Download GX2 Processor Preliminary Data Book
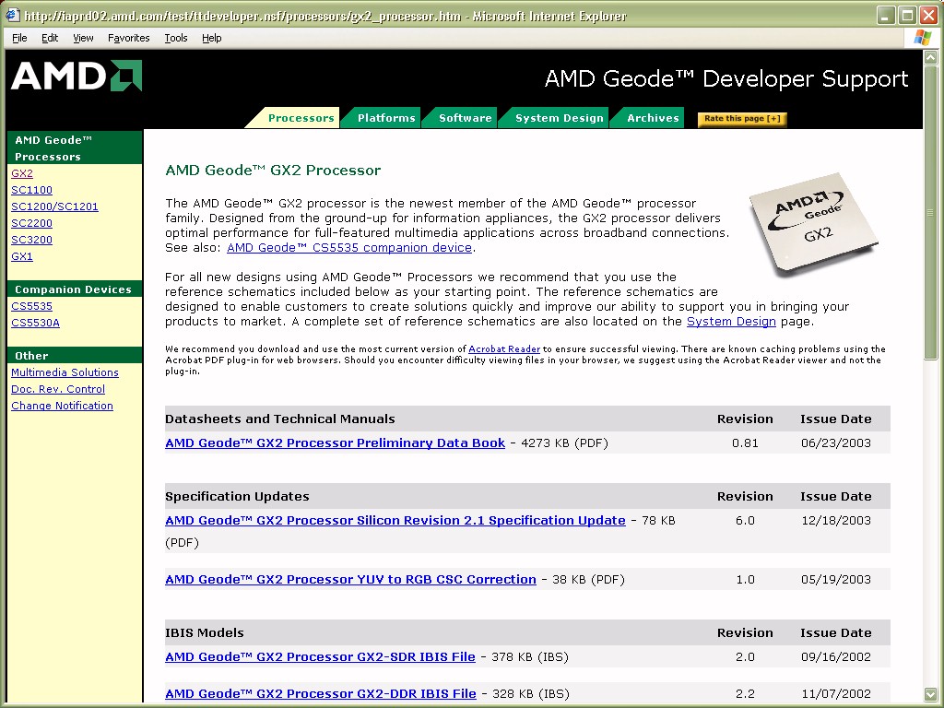Image resolution: width=944 pixels, height=708 pixels. (x=335, y=443)
